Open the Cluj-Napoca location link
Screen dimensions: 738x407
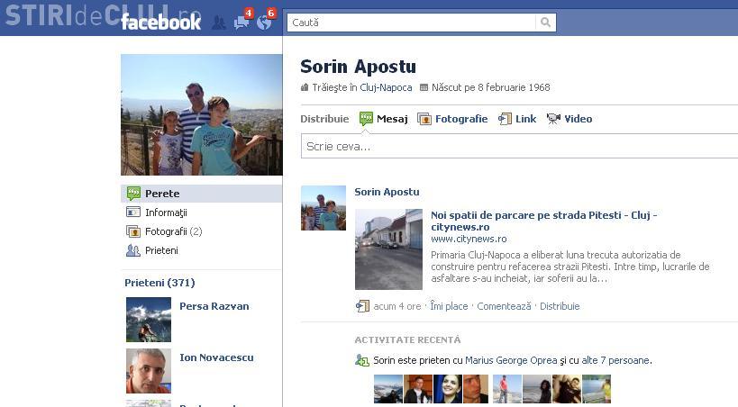[386, 88]
